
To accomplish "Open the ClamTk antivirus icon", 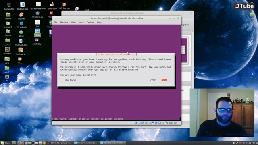I will 21,16.
